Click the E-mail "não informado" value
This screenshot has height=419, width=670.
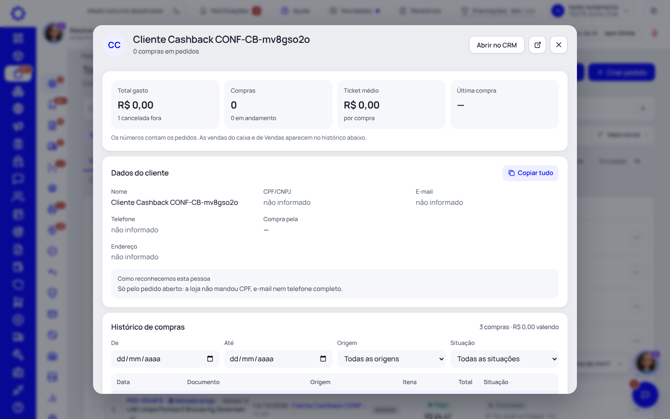tap(439, 203)
